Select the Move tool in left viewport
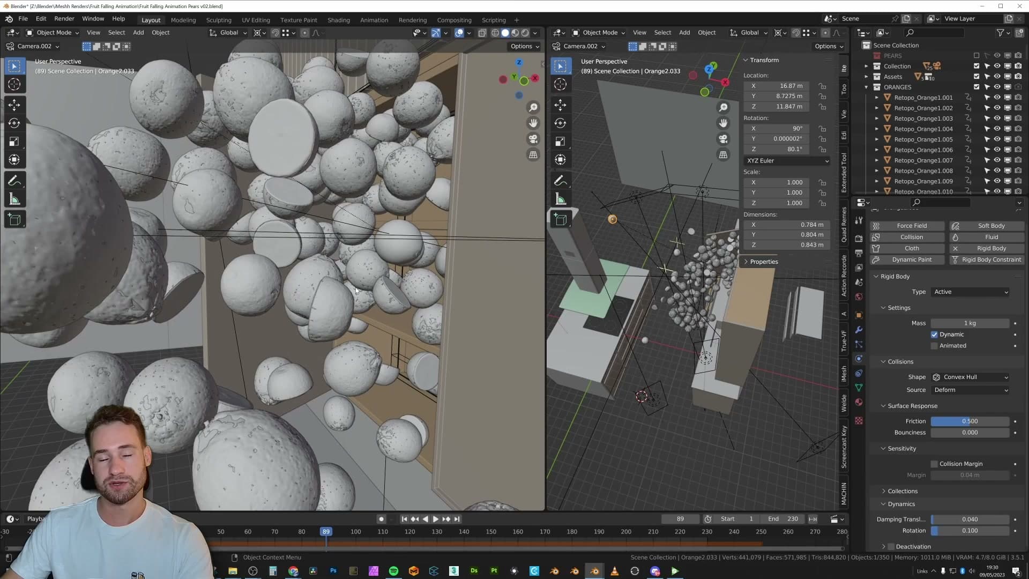This screenshot has width=1029, height=579. pyautogui.click(x=14, y=105)
